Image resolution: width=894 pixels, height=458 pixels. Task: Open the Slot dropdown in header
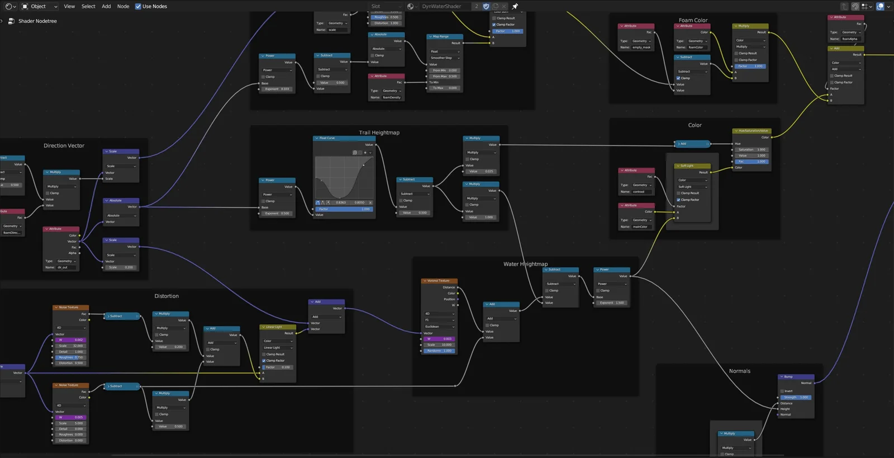click(386, 6)
